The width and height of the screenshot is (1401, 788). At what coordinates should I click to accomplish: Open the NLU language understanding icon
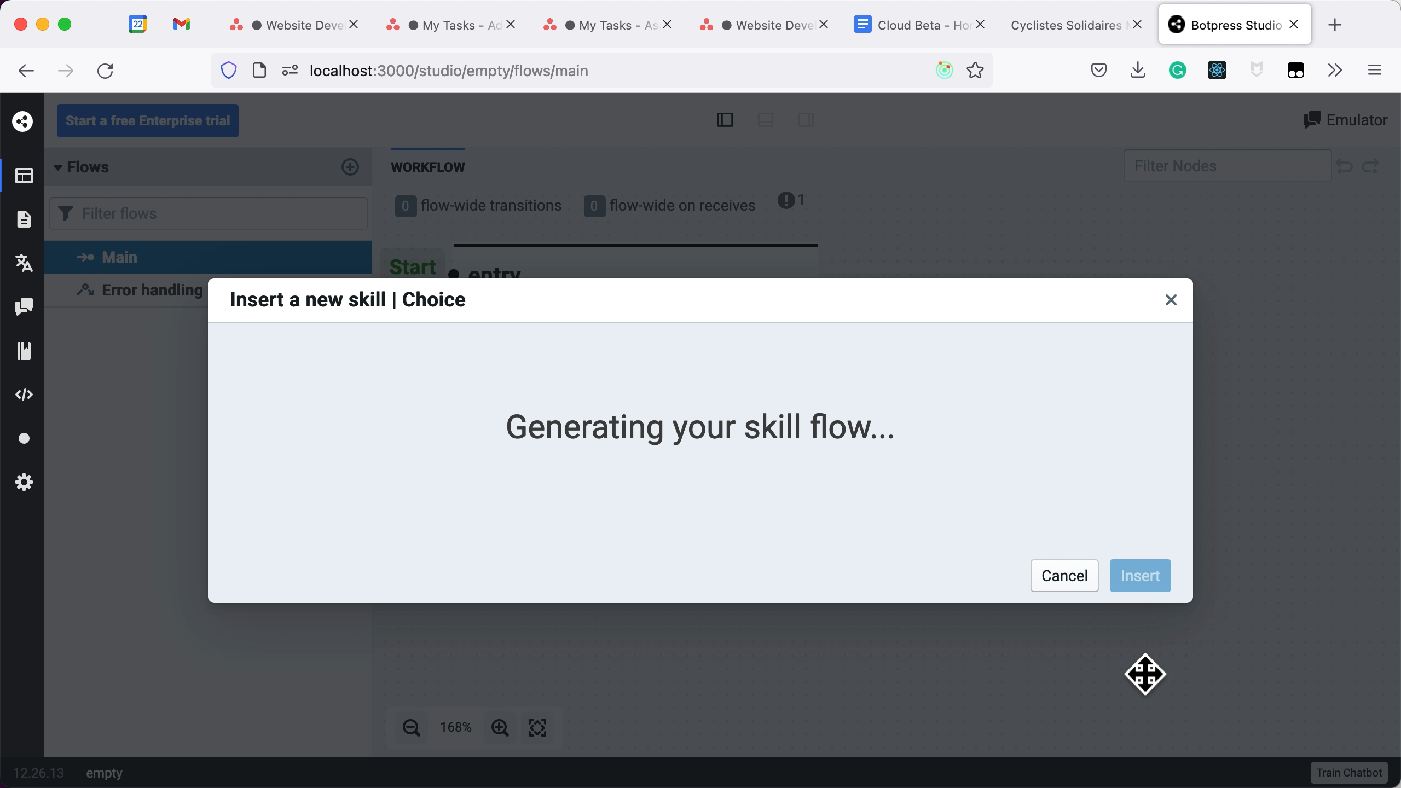24,263
